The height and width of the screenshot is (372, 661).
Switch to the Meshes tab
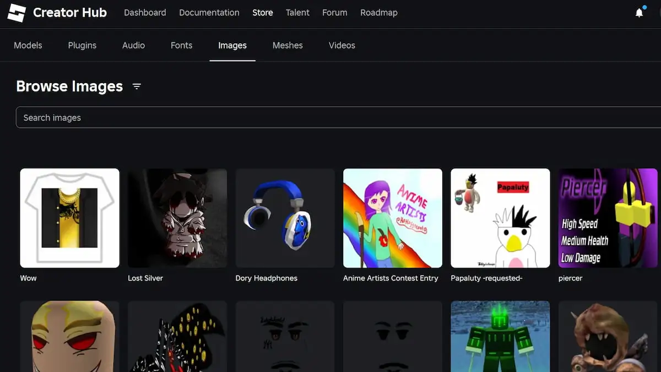(x=288, y=45)
